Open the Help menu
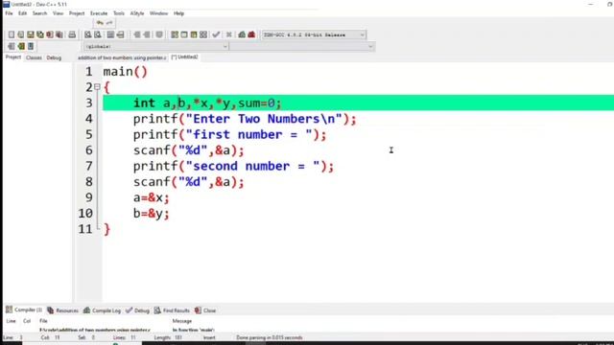614x345 pixels. click(x=179, y=13)
